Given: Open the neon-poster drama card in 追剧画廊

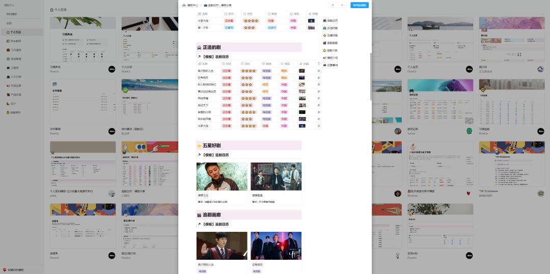Looking at the screenshot, I should point(276,246).
